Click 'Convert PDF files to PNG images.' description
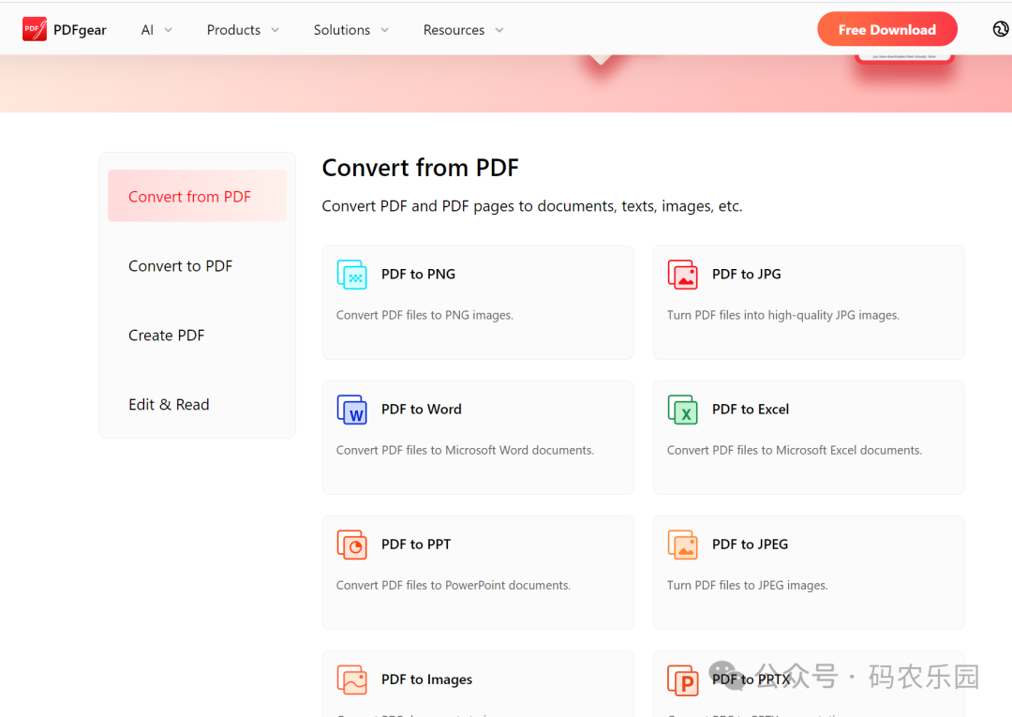This screenshot has width=1012, height=717. [424, 315]
